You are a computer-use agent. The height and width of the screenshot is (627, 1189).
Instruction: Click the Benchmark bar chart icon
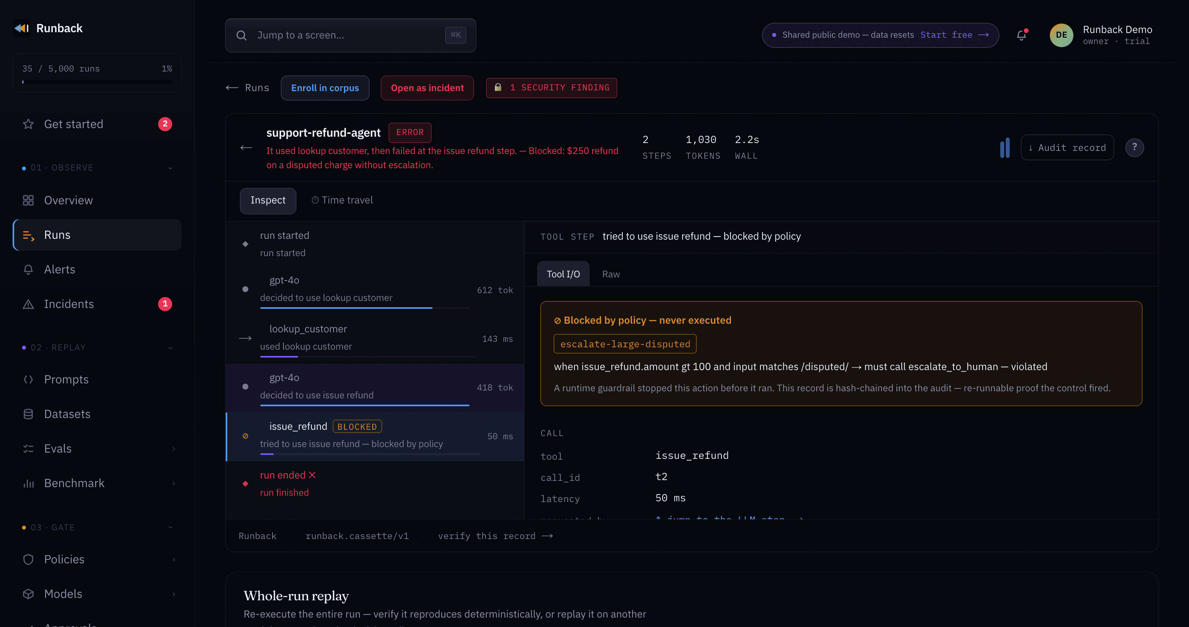28,483
